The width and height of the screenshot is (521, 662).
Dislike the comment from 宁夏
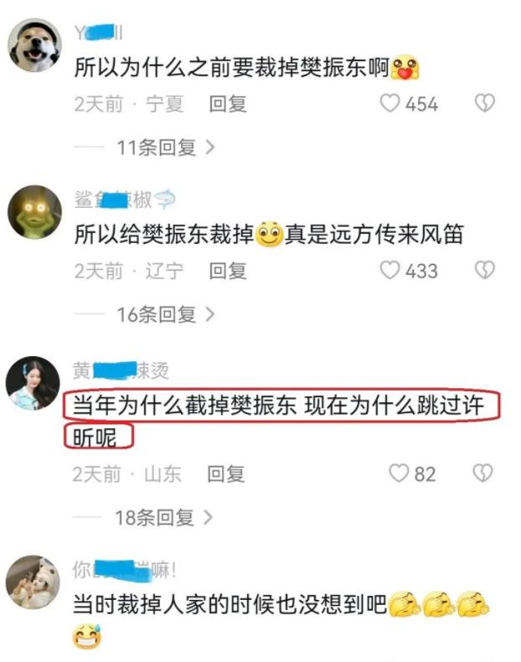(485, 103)
